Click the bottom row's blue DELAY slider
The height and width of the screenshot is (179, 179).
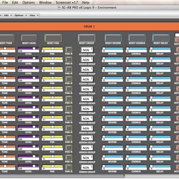[160, 167]
